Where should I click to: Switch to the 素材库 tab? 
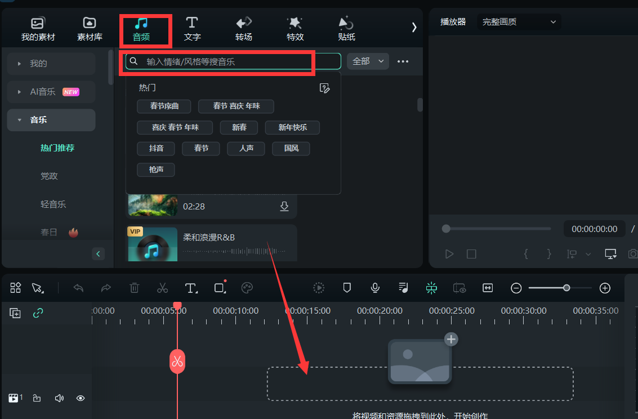click(89, 28)
